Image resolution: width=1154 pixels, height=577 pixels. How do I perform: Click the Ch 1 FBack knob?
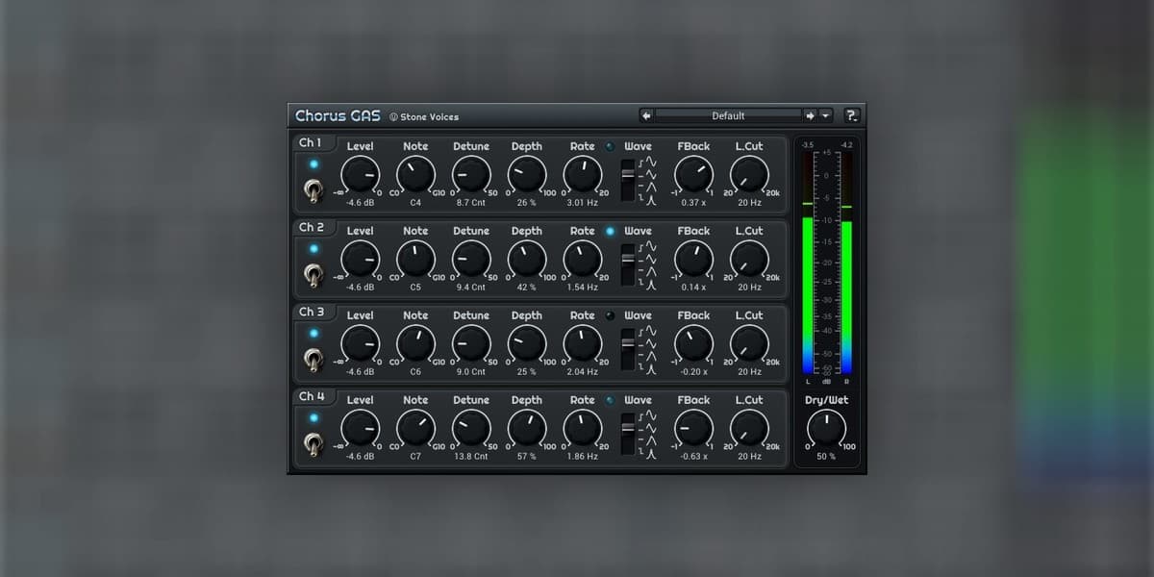pos(693,175)
